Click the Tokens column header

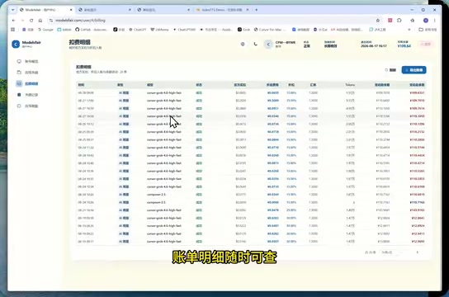pos(350,85)
